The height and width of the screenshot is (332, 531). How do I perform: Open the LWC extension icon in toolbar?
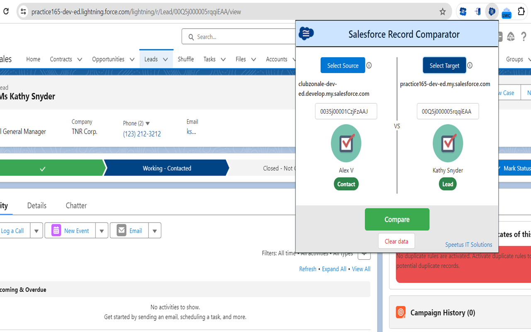pyautogui.click(x=507, y=12)
